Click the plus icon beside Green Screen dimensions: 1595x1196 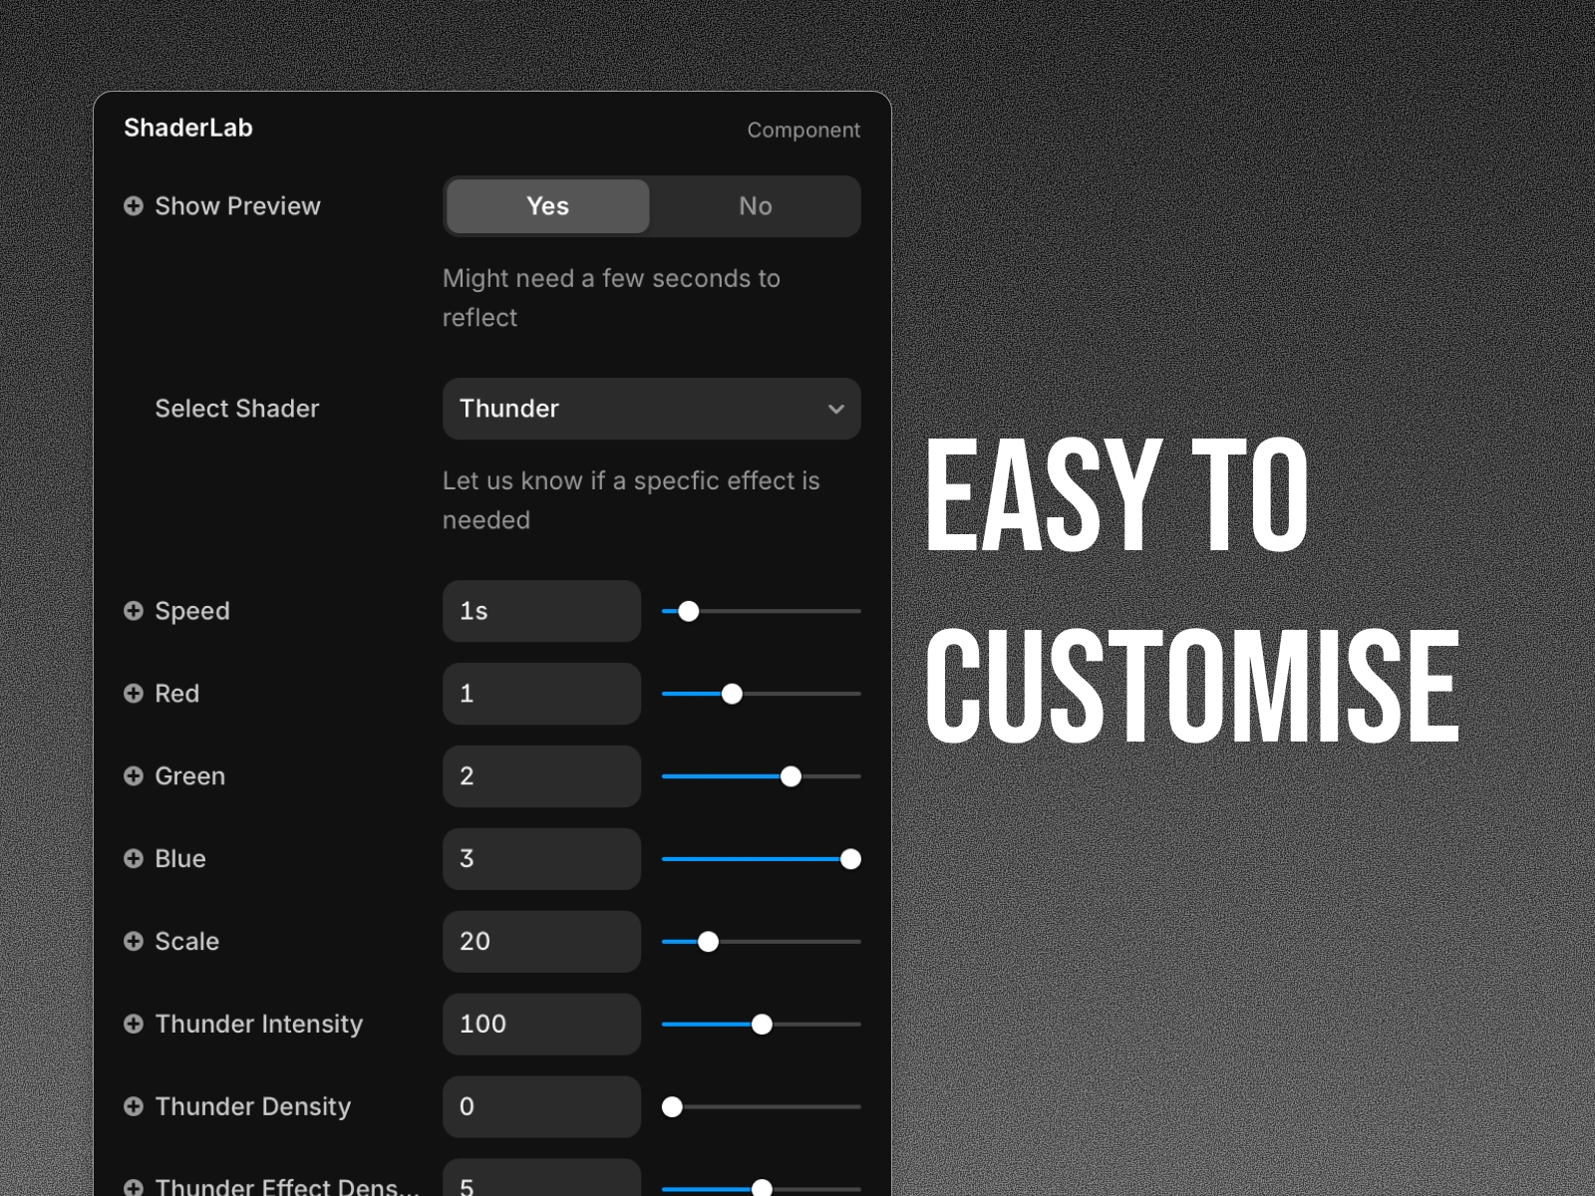[135, 776]
